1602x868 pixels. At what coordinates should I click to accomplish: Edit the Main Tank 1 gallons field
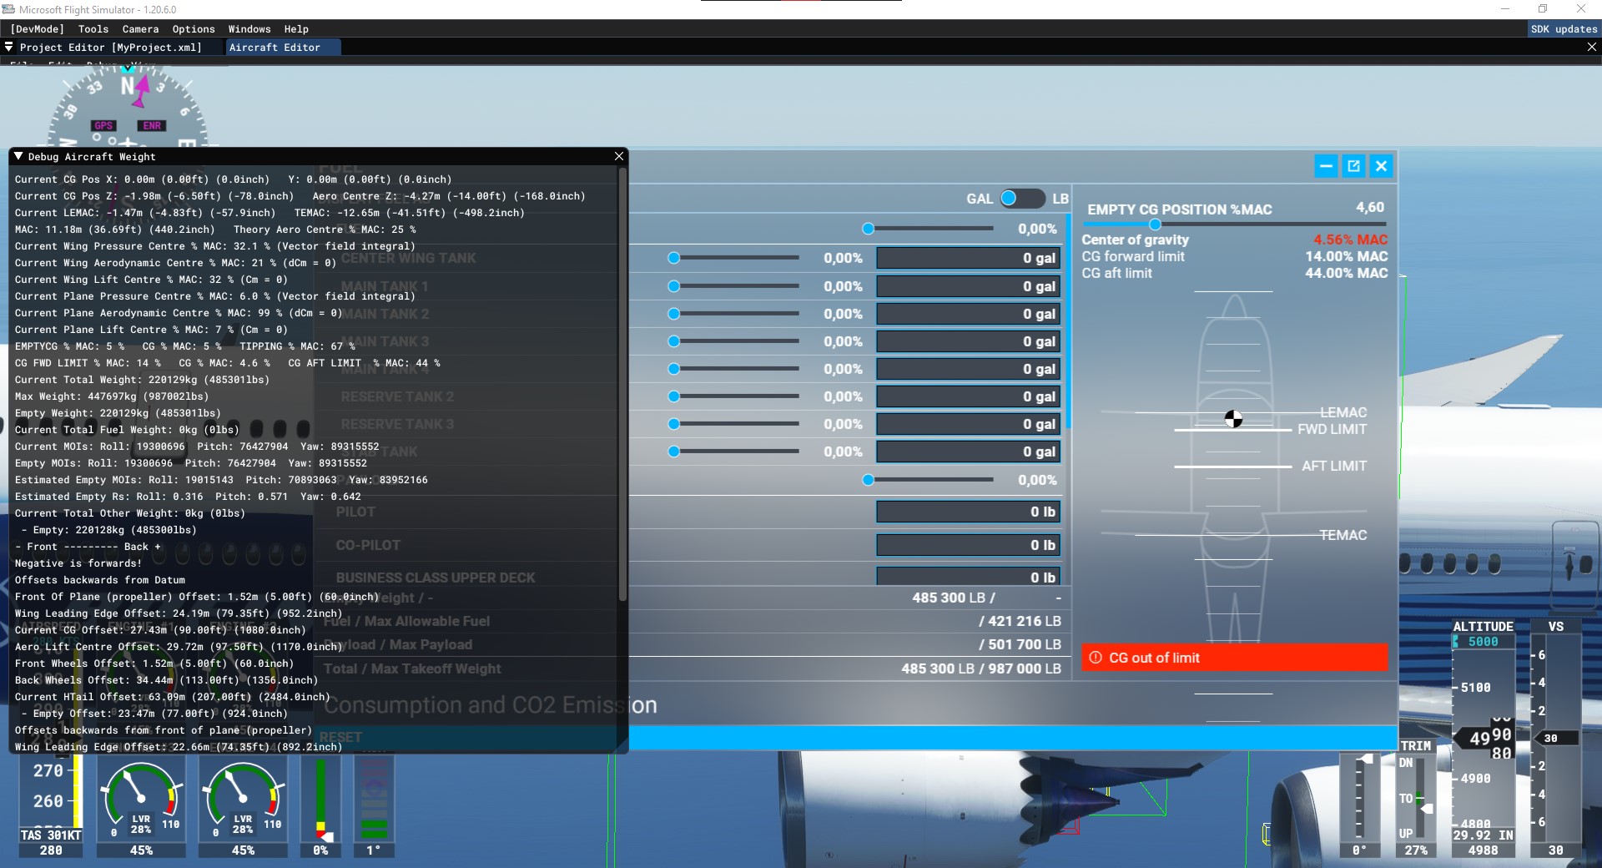click(x=968, y=286)
